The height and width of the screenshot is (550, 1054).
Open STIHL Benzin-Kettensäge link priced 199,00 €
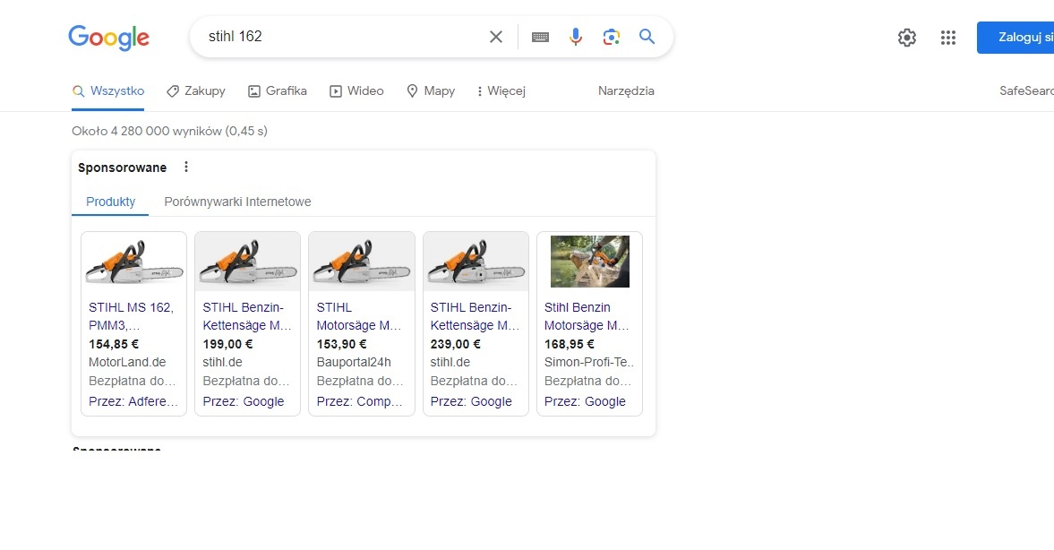pos(247,316)
